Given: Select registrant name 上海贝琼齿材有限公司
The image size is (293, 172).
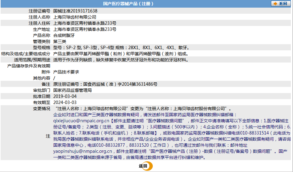Looking at the screenshot, I should point(75,17).
